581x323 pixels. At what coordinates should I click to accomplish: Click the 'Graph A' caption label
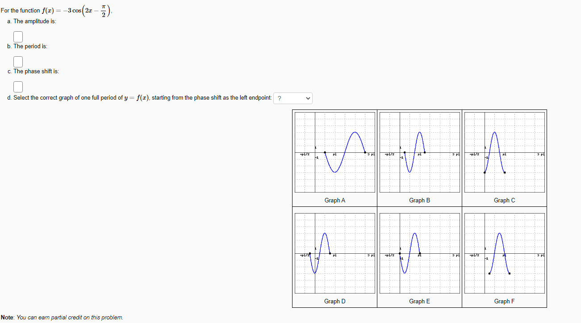[x=334, y=200]
